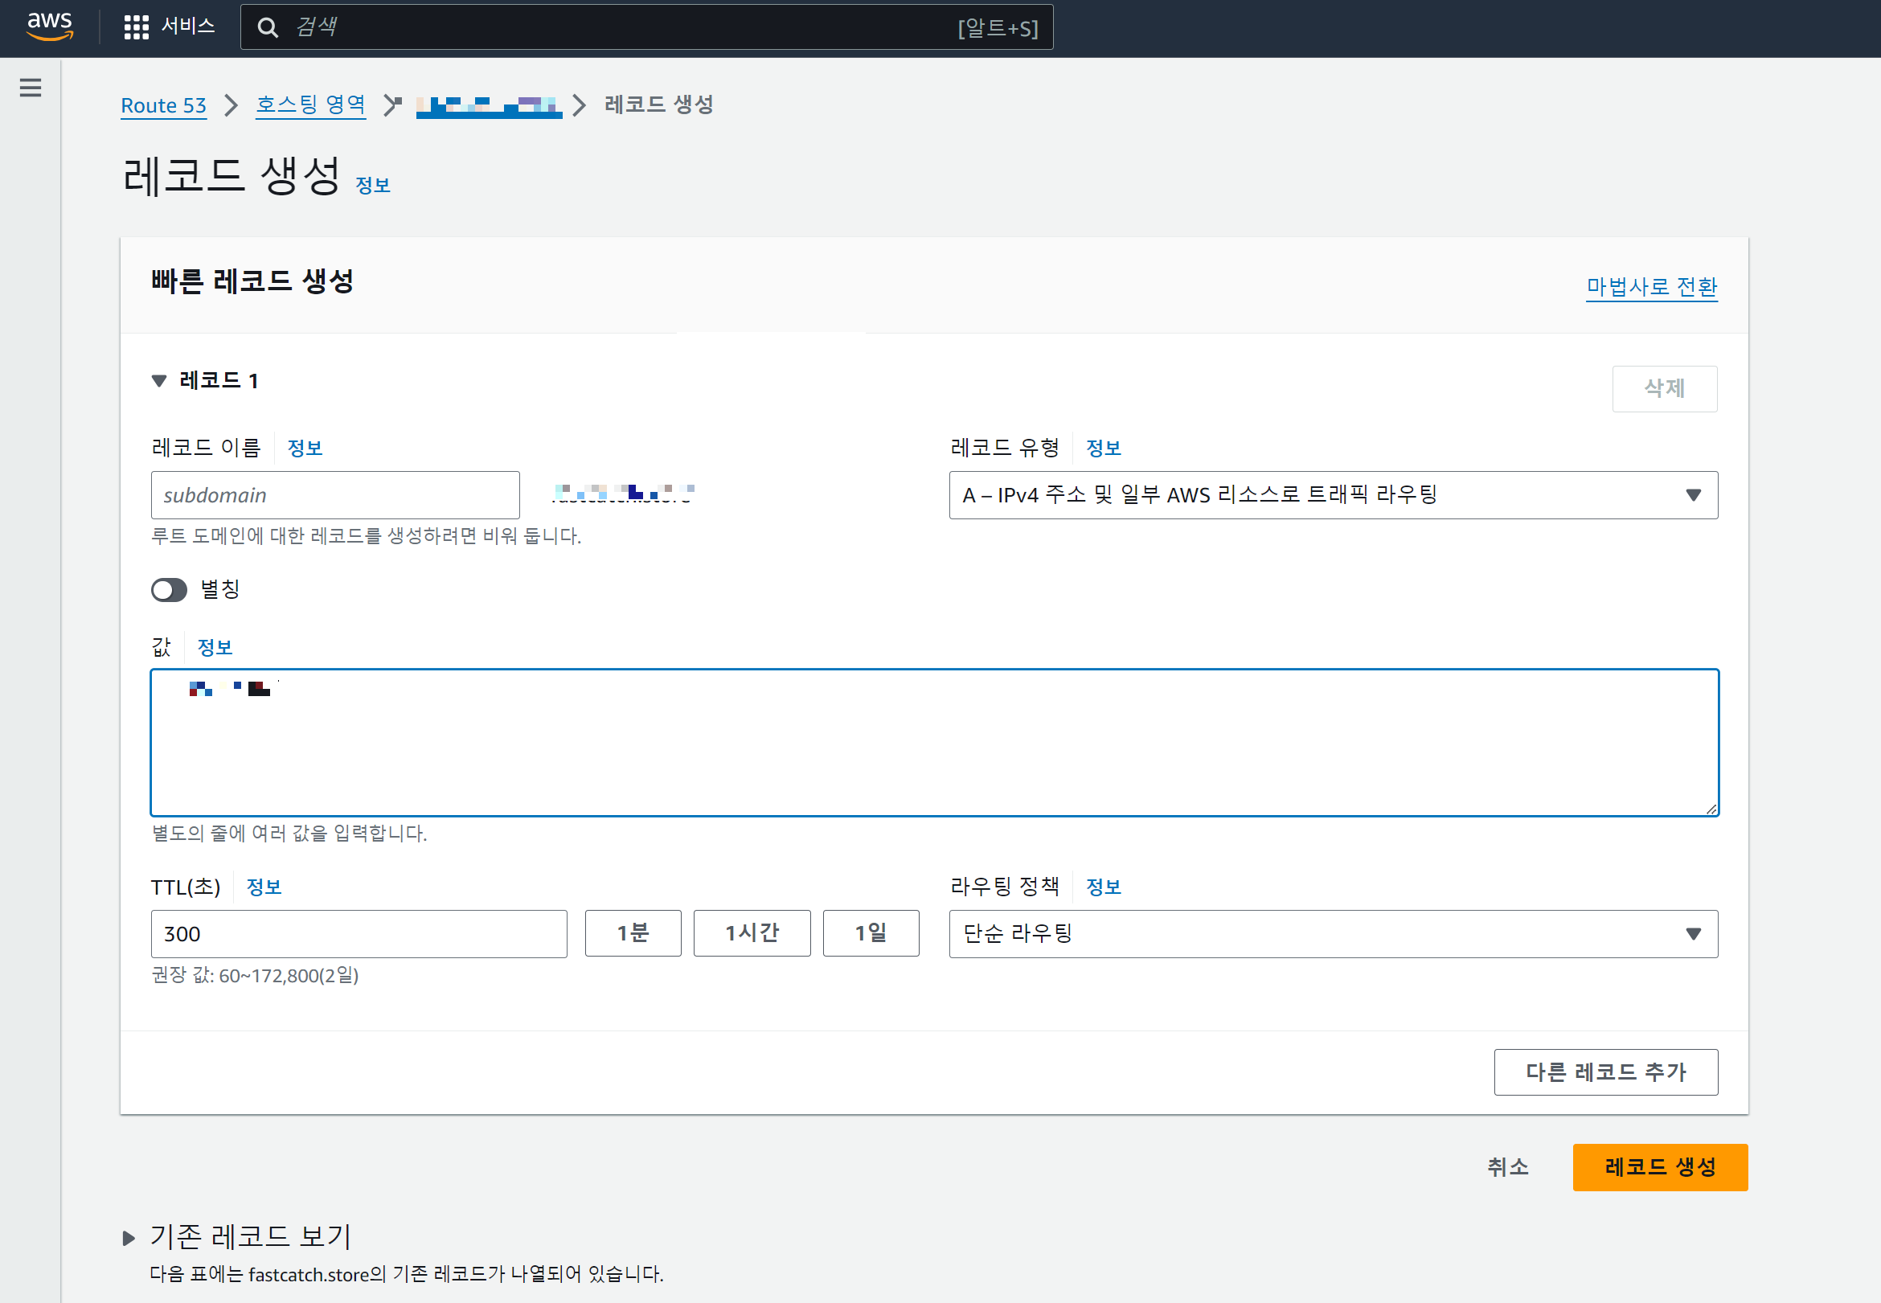Click 다른 레코드 추가 button

(x=1605, y=1072)
